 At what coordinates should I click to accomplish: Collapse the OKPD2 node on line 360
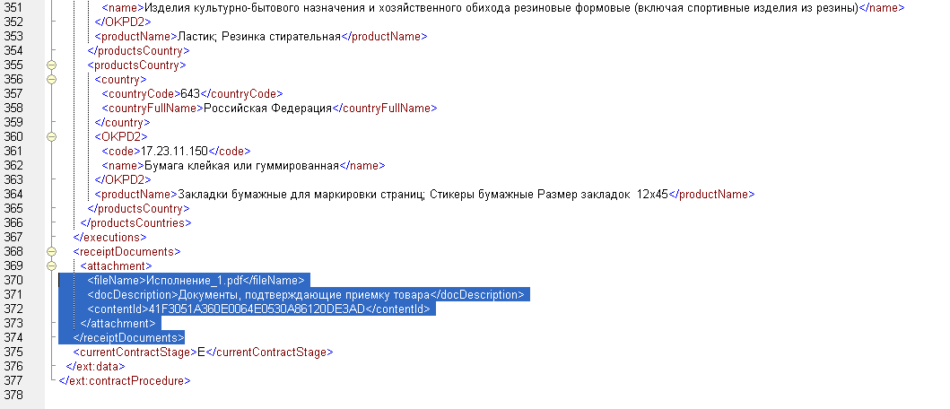coord(51,137)
